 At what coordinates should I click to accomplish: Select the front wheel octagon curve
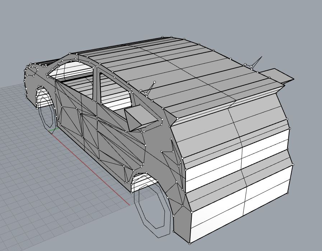click(47, 112)
